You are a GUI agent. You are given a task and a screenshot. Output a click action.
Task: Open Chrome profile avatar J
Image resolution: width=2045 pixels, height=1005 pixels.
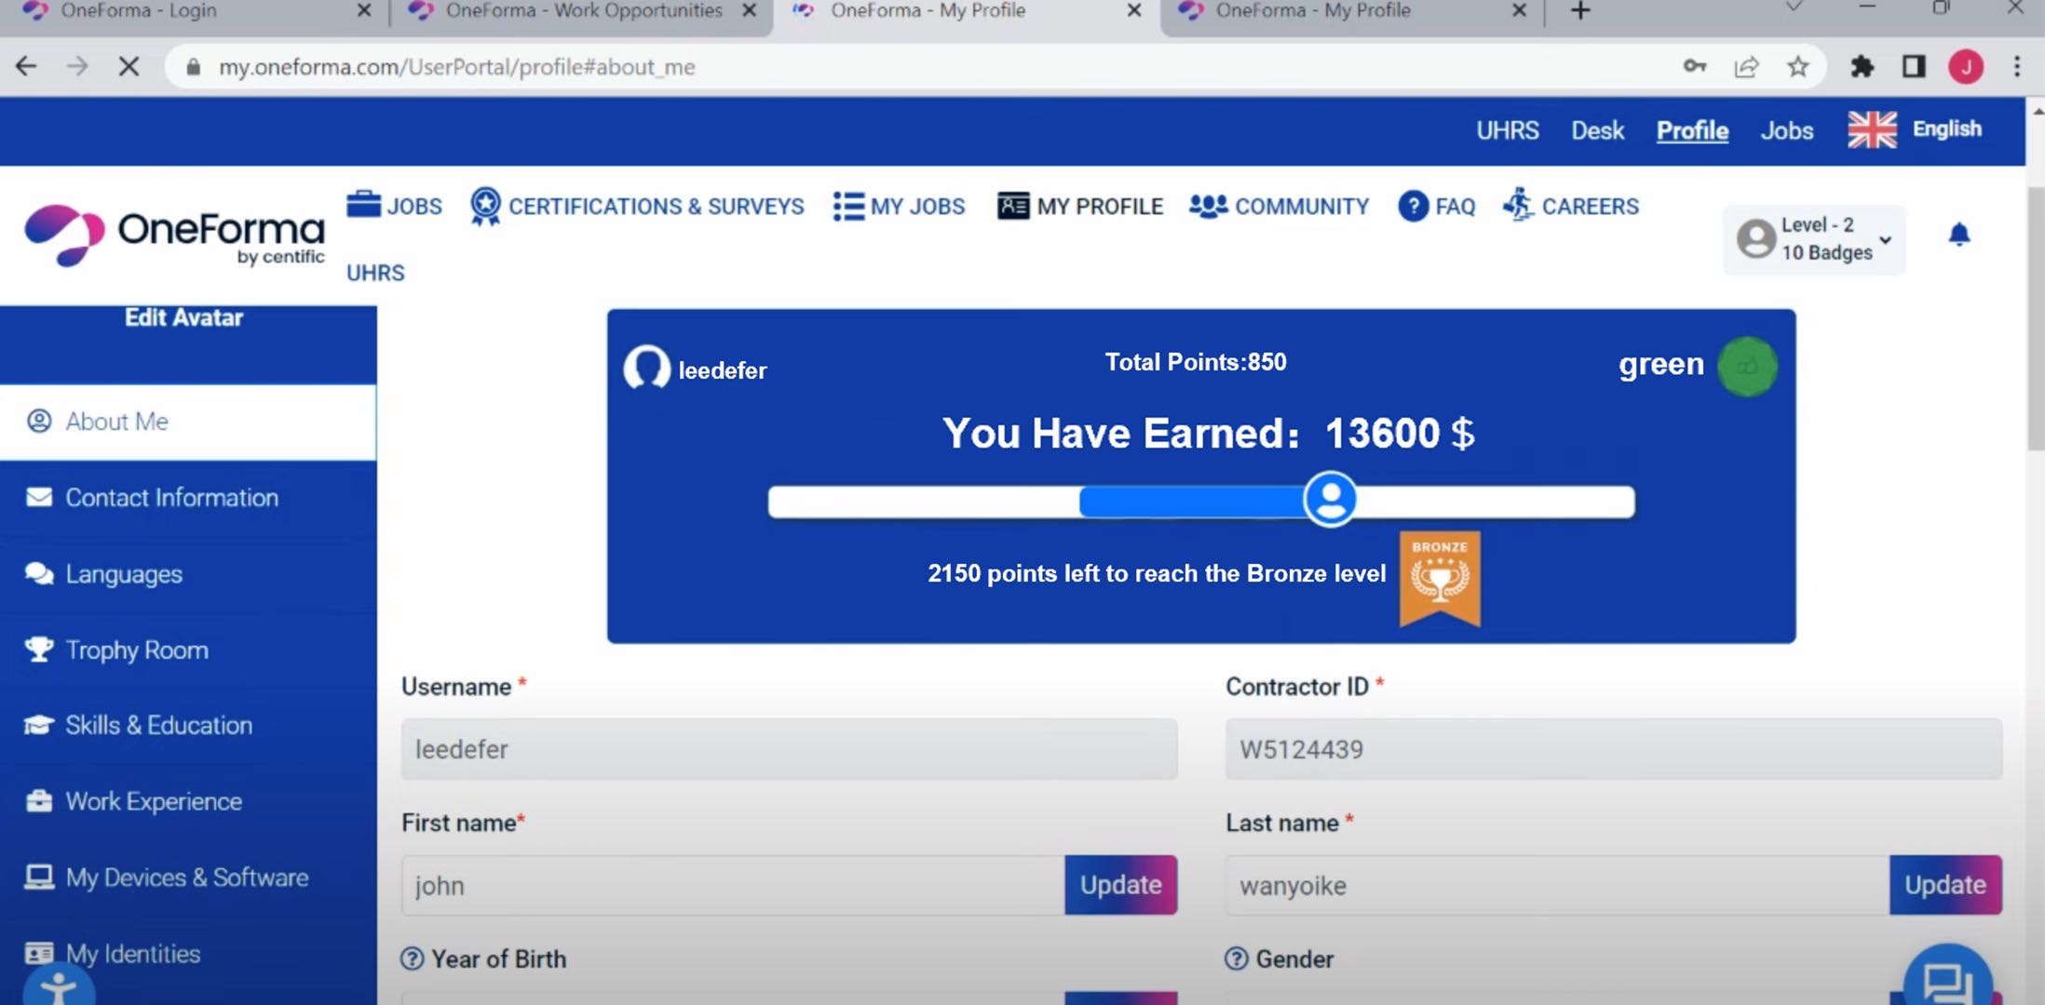(1966, 66)
